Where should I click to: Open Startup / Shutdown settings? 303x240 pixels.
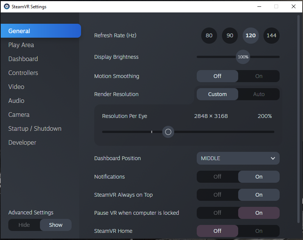[x=35, y=129]
